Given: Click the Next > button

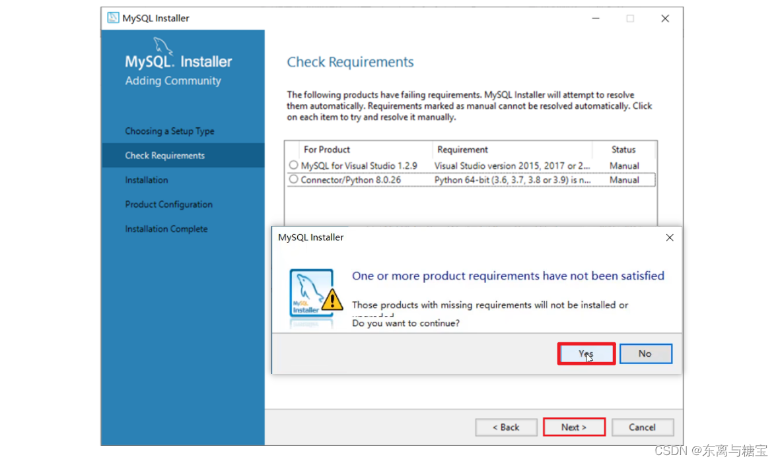Looking at the screenshot, I should pyautogui.click(x=574, y=427).
